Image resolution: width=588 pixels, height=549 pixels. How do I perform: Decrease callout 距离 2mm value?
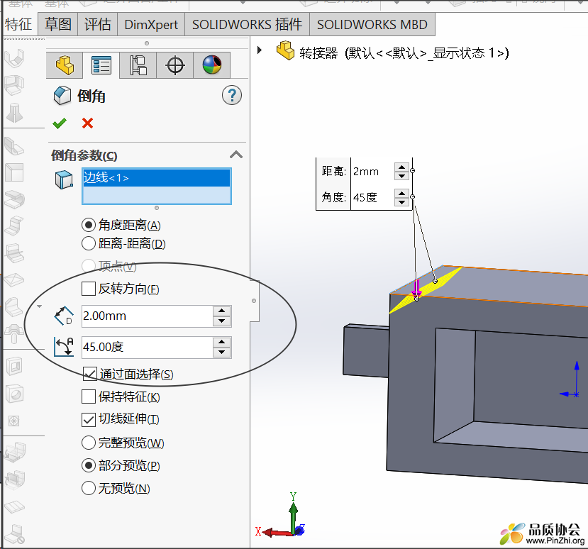[401, 175]
